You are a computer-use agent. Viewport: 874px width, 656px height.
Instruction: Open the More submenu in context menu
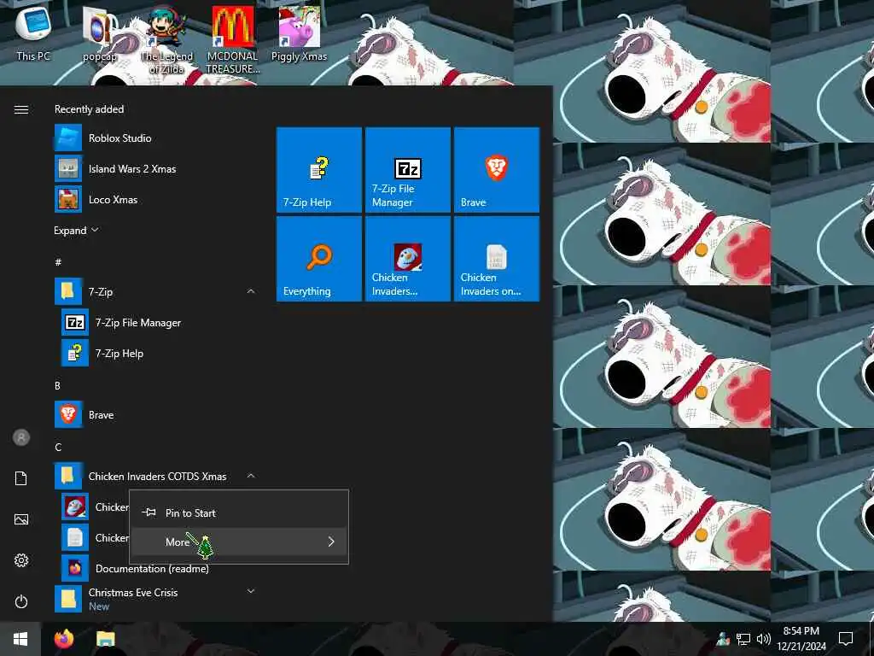239,542
